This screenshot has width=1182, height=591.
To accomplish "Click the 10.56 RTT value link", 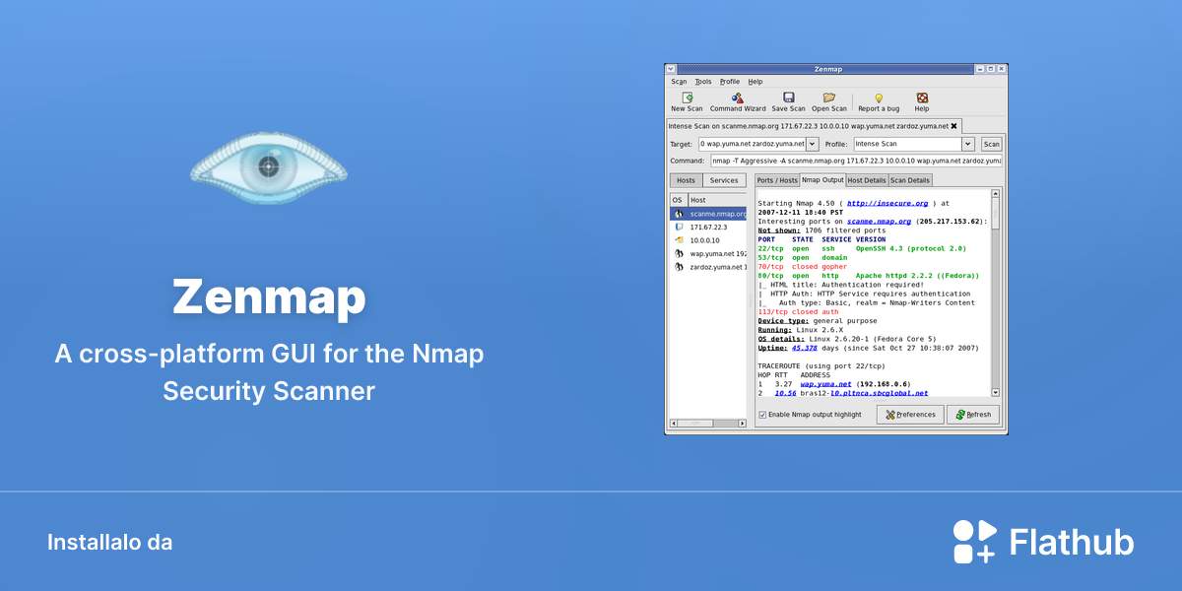I will [x=785, y=392].
